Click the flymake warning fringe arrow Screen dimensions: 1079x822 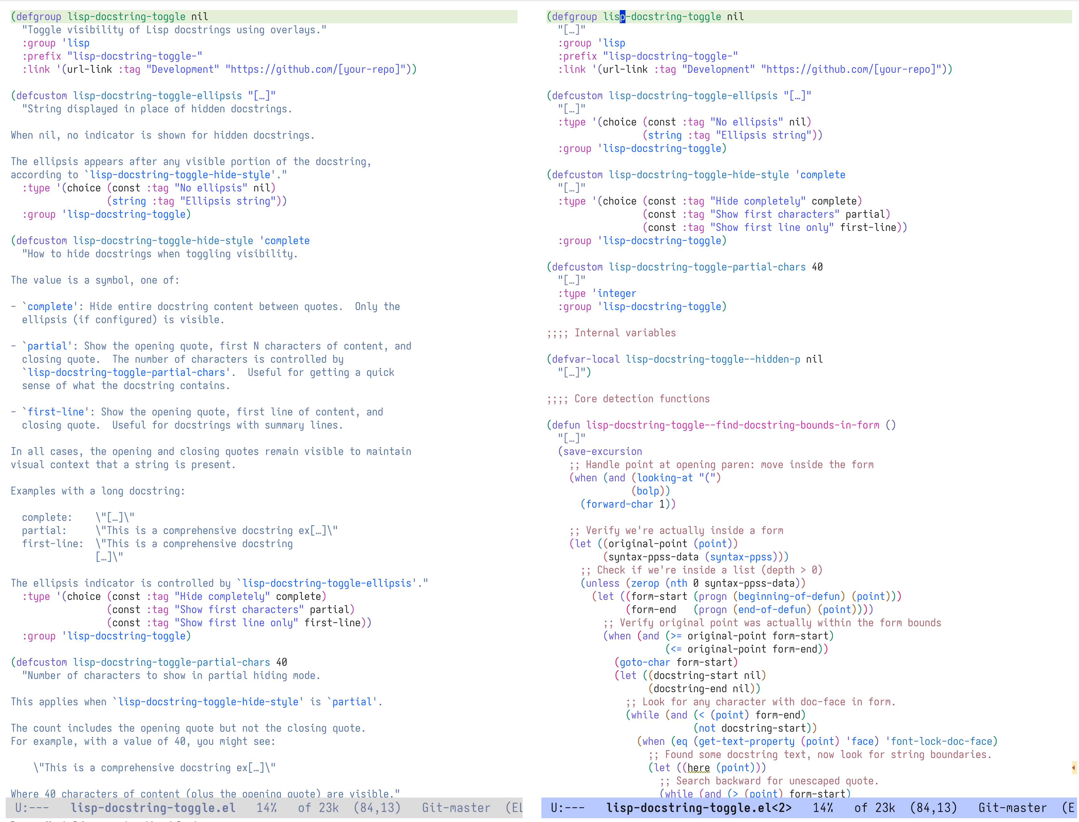(x=1073, y=768)
